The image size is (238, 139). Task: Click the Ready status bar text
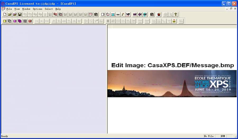point(4,136)
